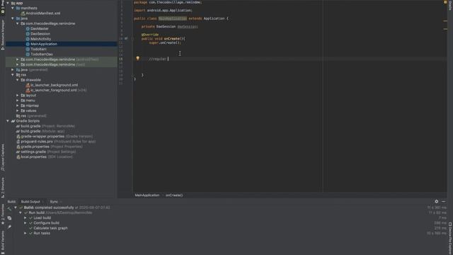The width and height of the screenshot is (453, 255).
Task: Click the intention lightbulb icon in editor
Action: [x=138, y=58]
